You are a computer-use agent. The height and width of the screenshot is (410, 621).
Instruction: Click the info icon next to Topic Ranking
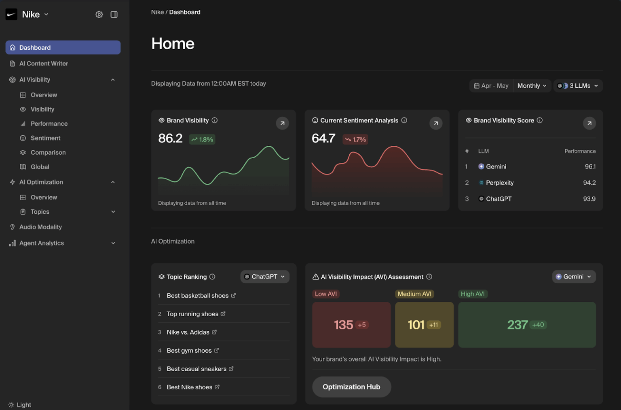point(212,277)
